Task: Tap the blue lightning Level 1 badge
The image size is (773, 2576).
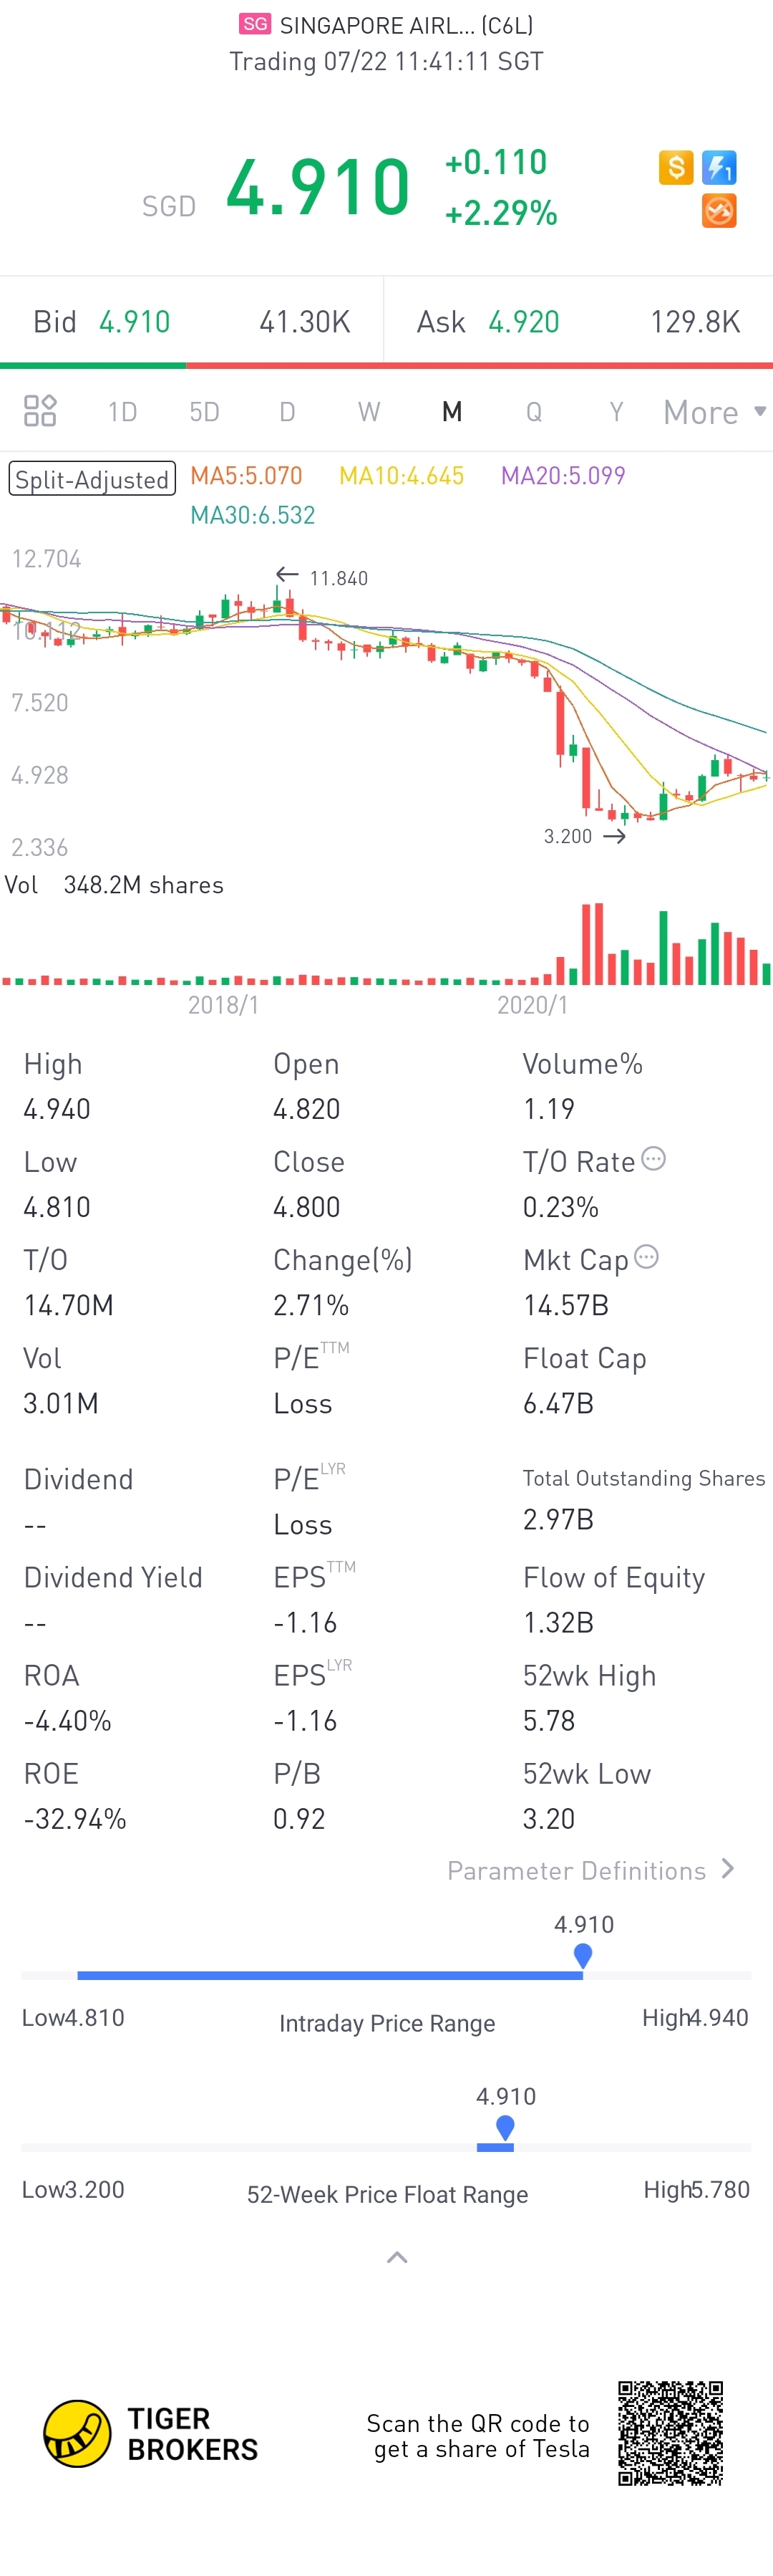Action: coord(719,167)
